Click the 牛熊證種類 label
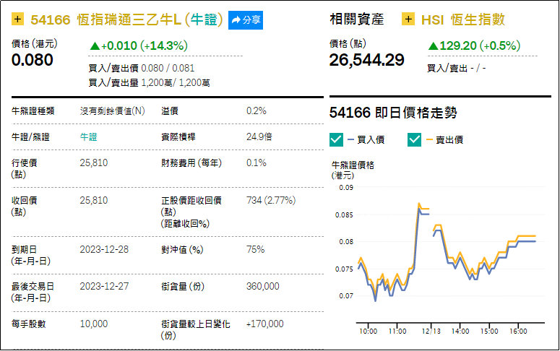560x351 pixels. coord(33,111)
